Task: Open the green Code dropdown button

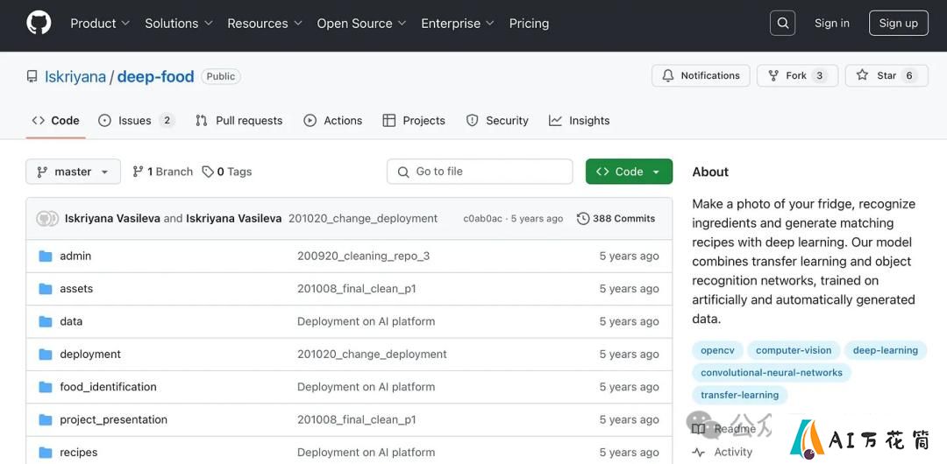Action: coord(629,172)
